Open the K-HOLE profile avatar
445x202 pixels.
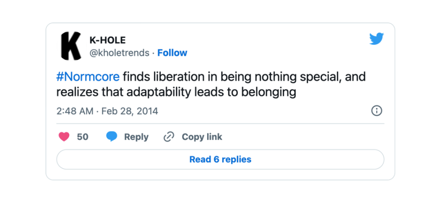tap(71, 46)
